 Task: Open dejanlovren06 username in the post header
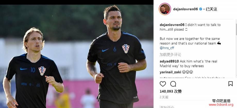tap(185, 9)
